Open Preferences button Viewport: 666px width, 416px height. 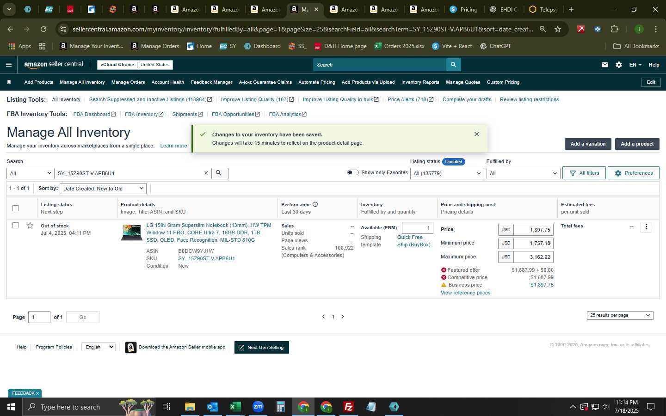633,173
